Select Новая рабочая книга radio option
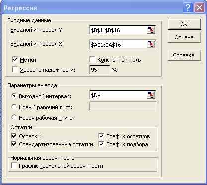207x185 pixels. (x=14, y=117)
